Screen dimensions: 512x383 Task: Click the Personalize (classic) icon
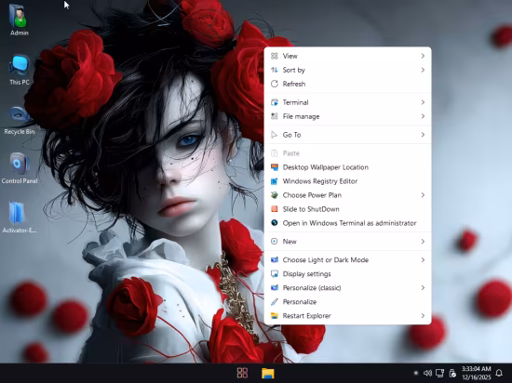[275, 287]
